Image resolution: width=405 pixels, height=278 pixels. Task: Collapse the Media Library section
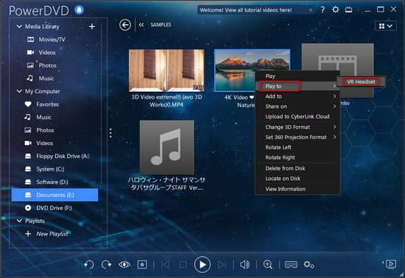[x=19, y=26]
